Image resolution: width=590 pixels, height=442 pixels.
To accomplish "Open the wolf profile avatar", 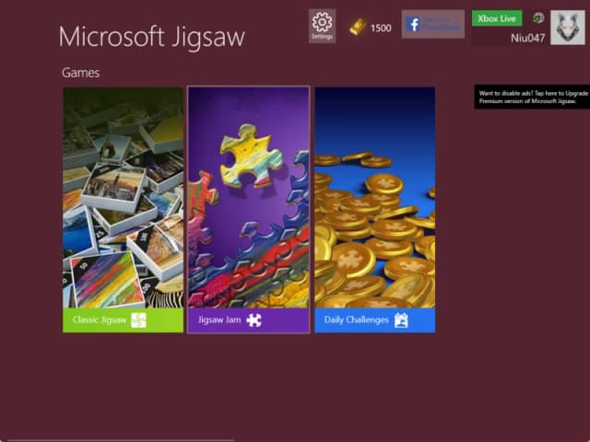I will coord(568,28).
